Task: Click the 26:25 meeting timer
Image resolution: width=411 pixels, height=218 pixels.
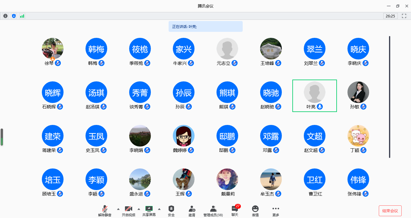Action: 390,16
